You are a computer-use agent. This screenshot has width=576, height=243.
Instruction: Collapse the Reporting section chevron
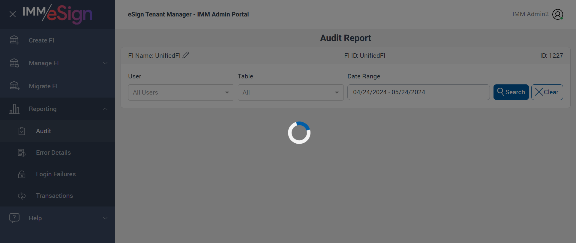[105, 109]
